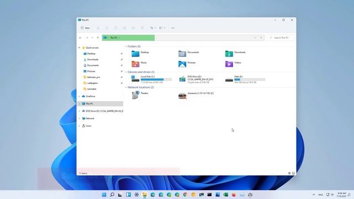Switch to details view in status bar

pos(289,173)
